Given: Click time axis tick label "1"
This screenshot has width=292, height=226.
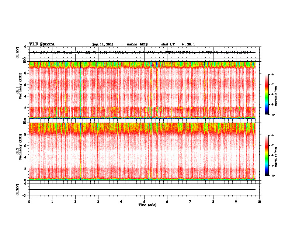Looking at the screenshot, I should [52, 202].
